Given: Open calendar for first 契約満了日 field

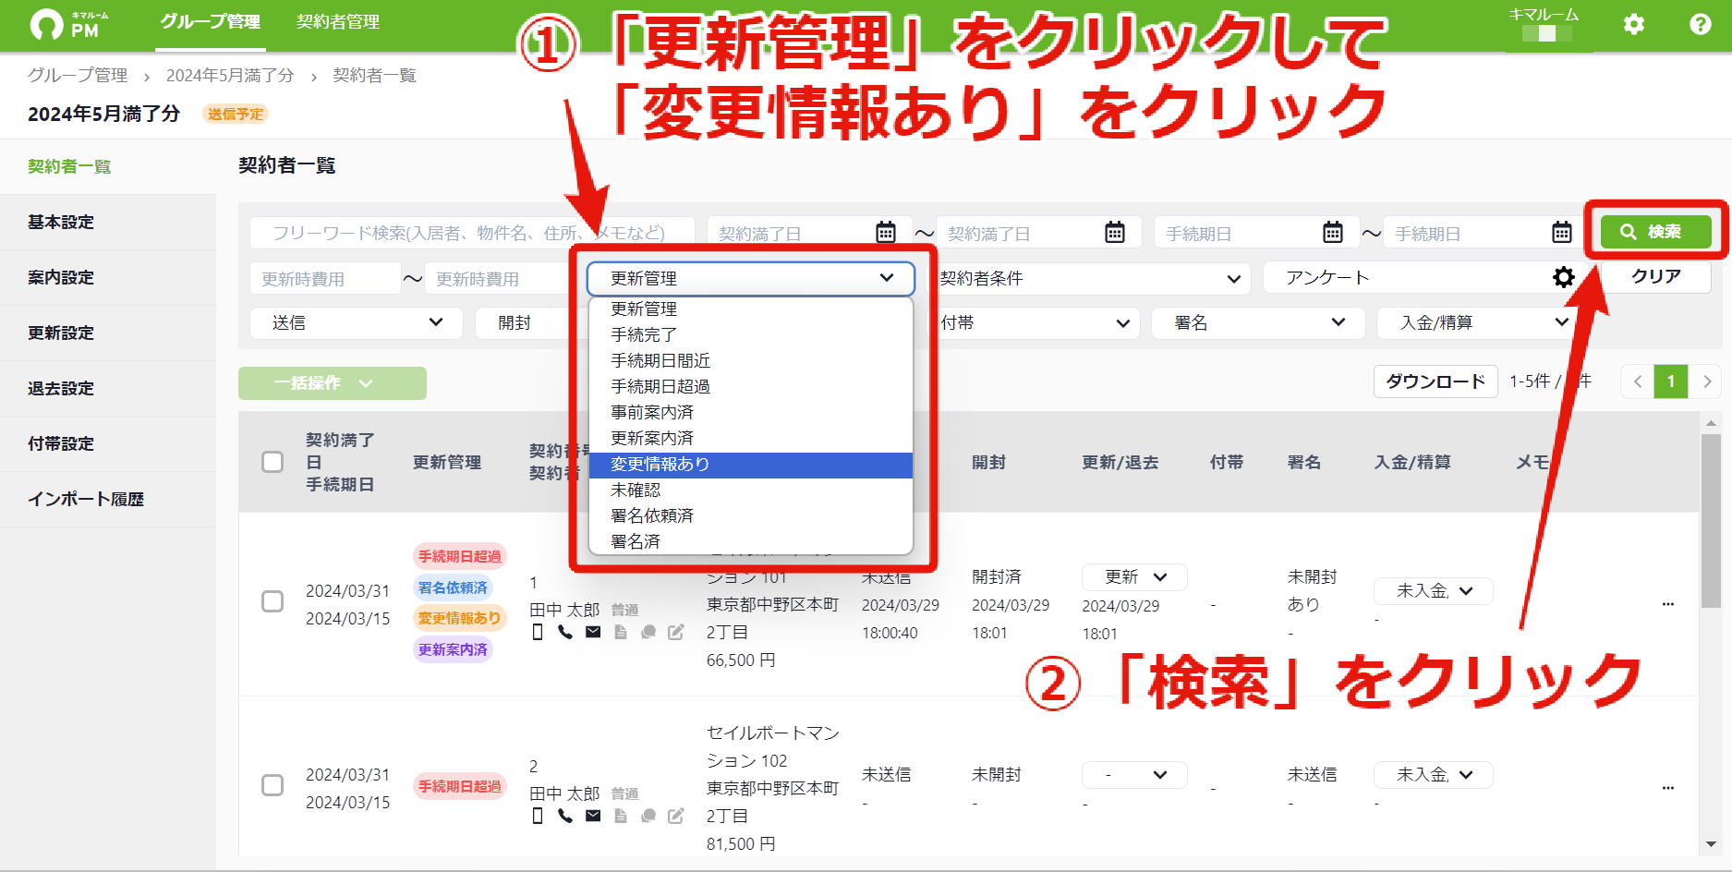Looking at the screenshot, I should tap(886, 232).
